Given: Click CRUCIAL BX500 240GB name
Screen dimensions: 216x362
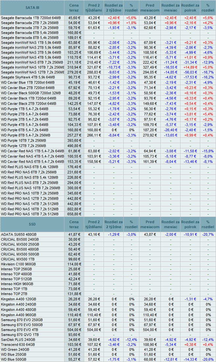Looking at the screenshot, I should 20,240.
